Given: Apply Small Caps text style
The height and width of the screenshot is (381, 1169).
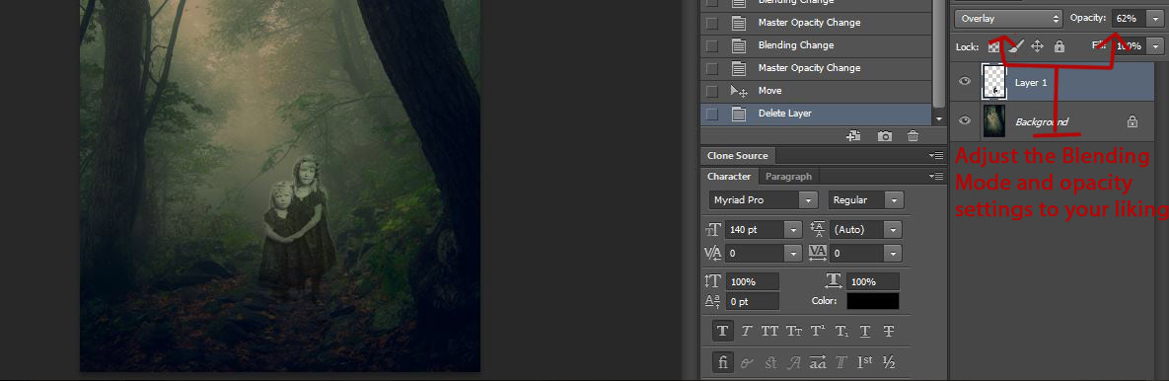Looking at the screenshot, I should (x=793, y=331).
